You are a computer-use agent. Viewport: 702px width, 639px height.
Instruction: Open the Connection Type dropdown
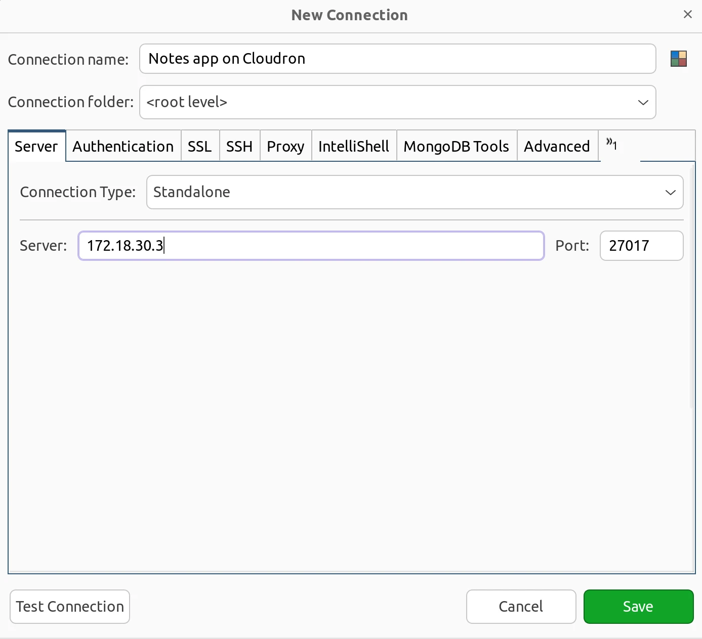click(x=415, y=192)
